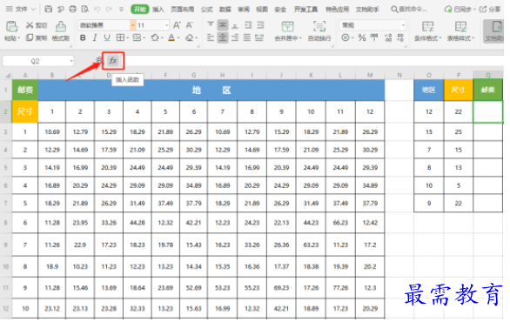Toggle Underline formatting

coord(107,37)
